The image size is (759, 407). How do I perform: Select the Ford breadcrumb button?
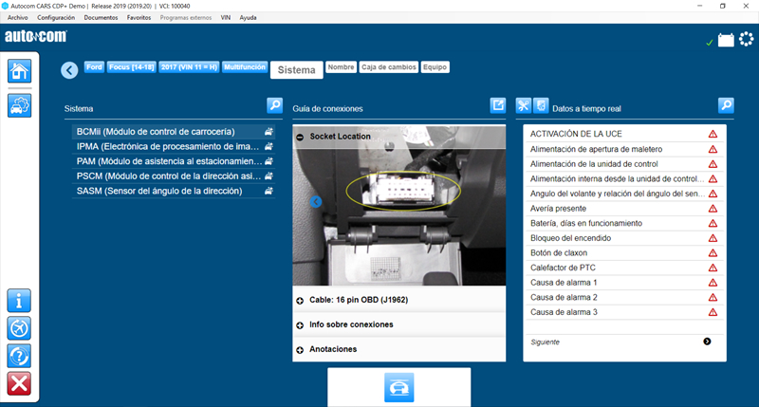[x=94, y=67]
